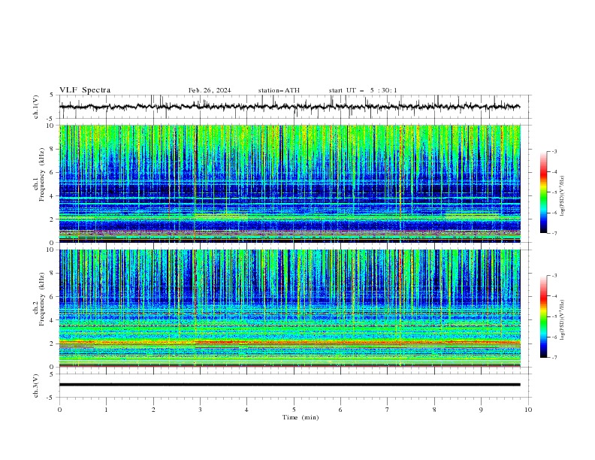Click inside the ch.1 spectrogram panel

click(290, 183)
